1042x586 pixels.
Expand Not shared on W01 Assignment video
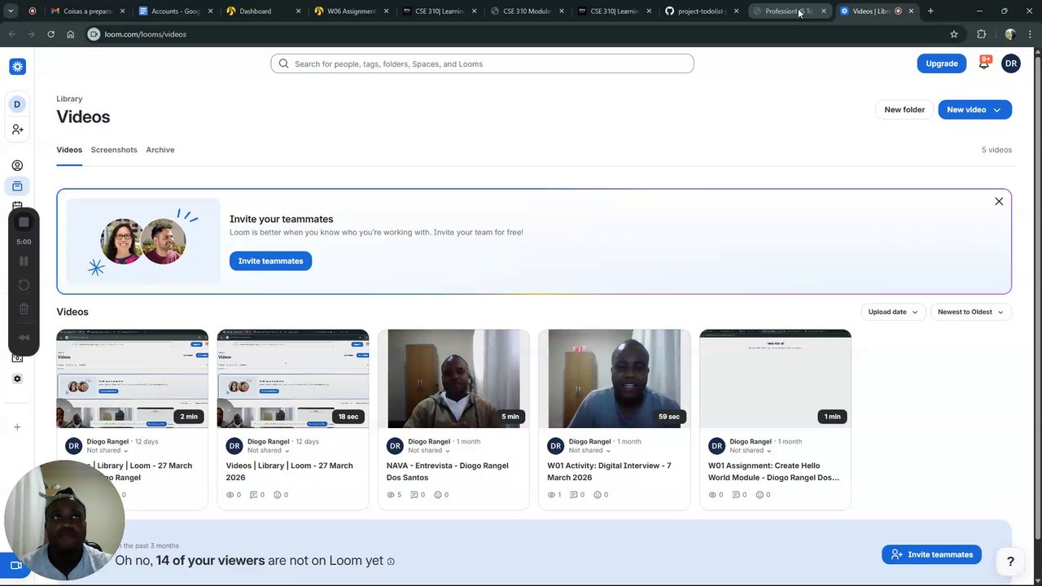click(x=749, y=450)
